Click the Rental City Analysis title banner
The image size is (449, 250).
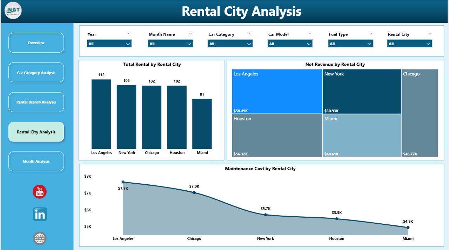click(x=241, y=11)
